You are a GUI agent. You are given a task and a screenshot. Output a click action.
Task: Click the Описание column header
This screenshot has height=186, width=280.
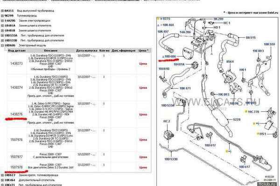pos(51,51)
